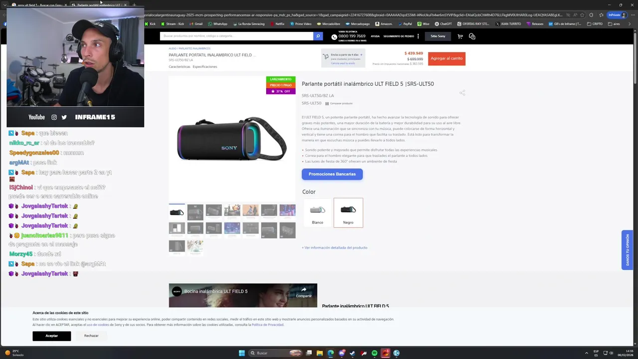
Task: Click the share icon near product title
Action: click(462, 93)
